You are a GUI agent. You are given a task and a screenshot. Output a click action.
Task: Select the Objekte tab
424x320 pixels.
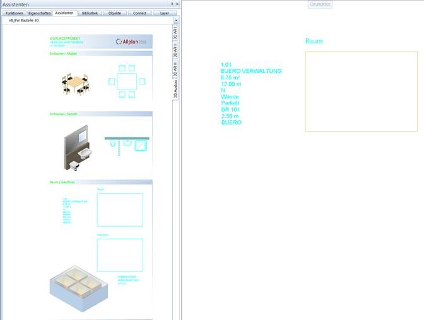[115, 13]
